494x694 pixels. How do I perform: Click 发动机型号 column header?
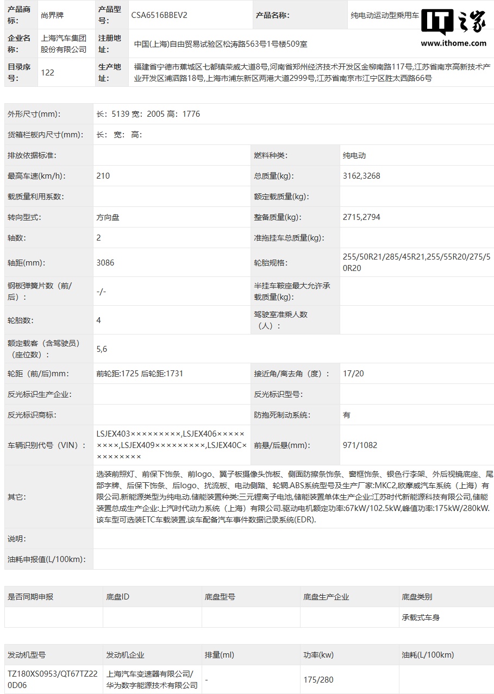[27, 655]
